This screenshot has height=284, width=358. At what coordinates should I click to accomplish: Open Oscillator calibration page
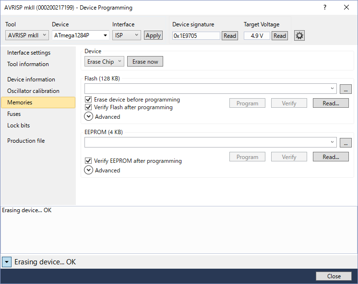tap(38, 91)
